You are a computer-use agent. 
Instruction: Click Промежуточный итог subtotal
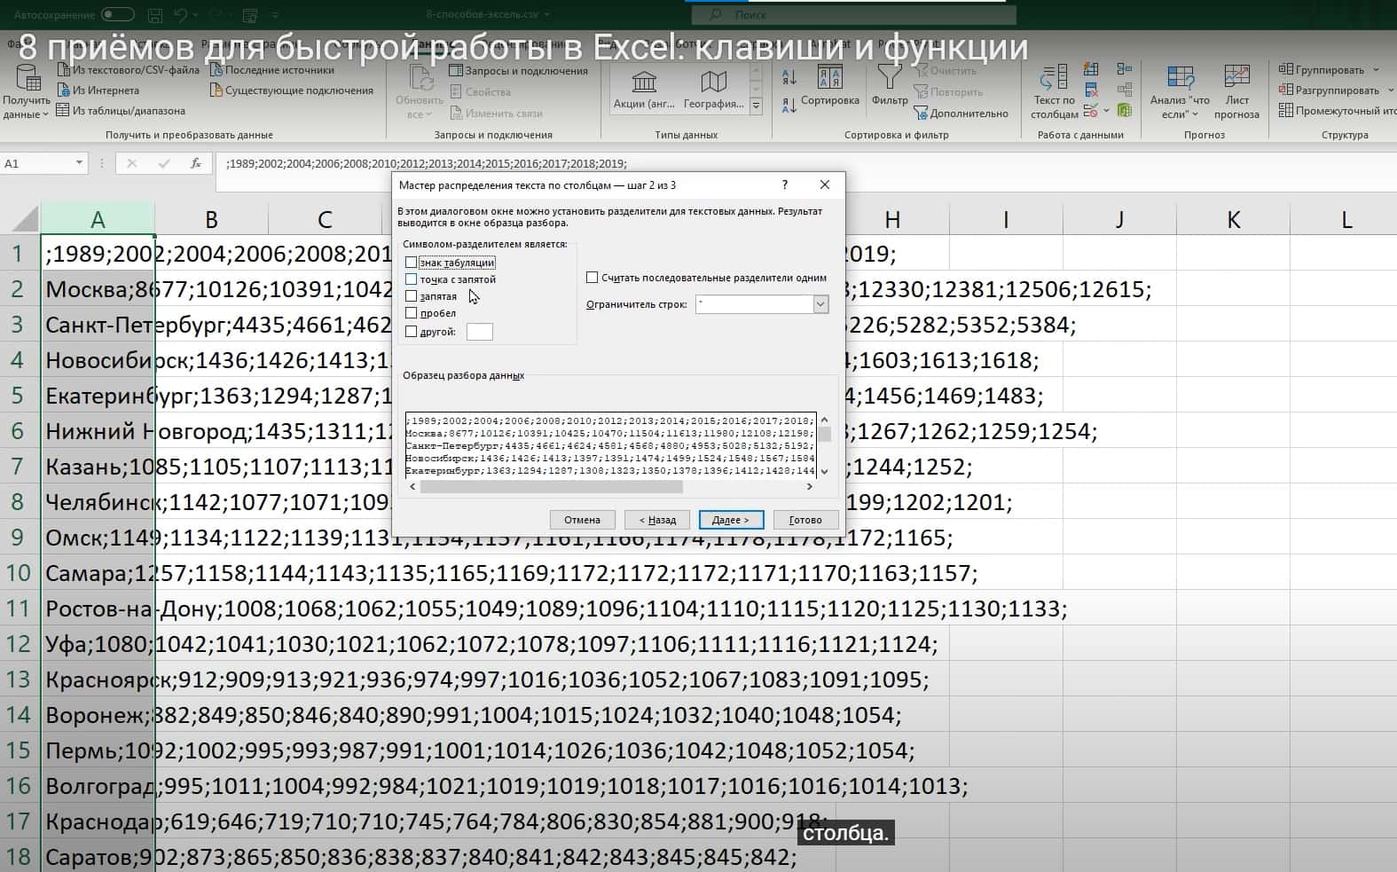[x=1338, y=111]
